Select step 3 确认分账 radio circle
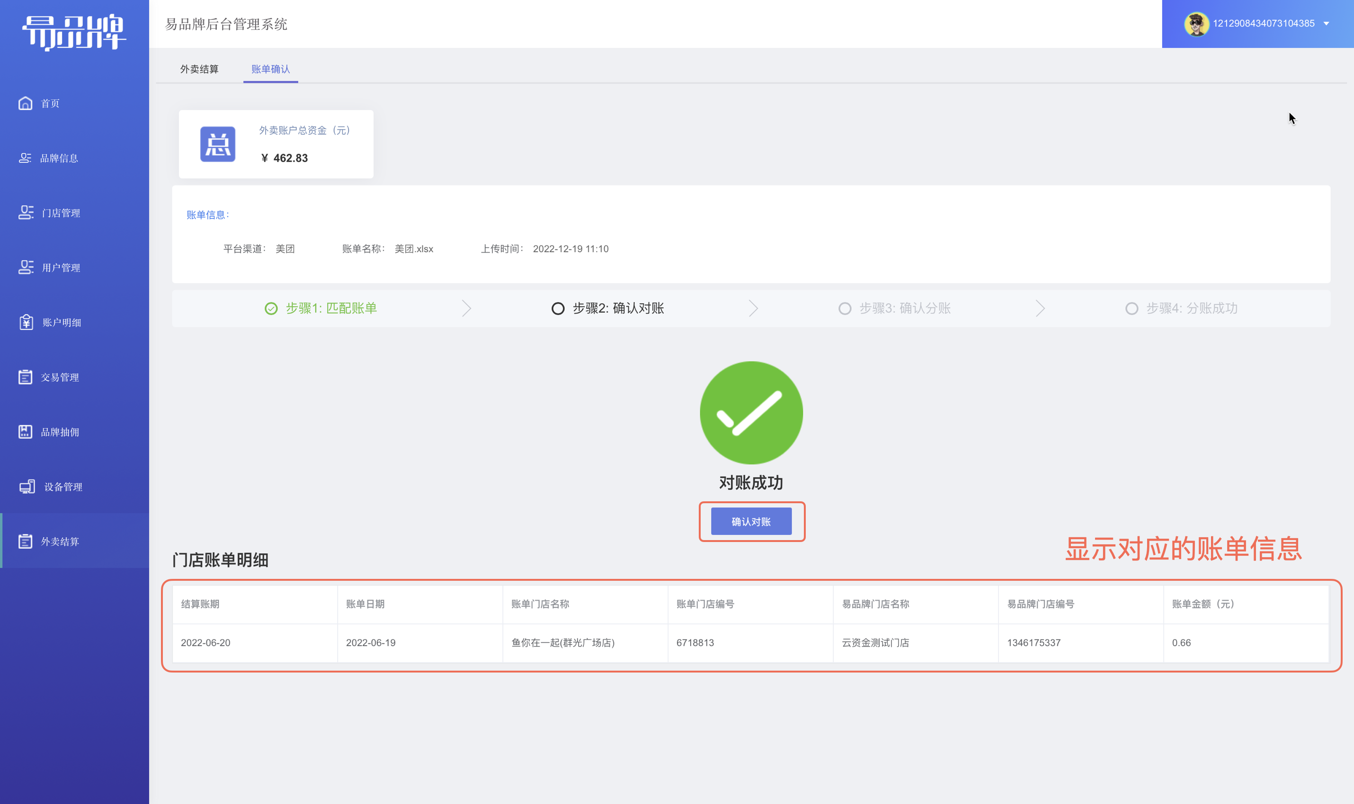 click(x=844, y=308)
